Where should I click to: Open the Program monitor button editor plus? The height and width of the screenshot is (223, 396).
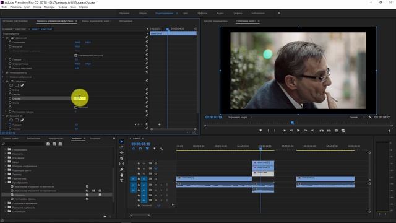coord(389,131)
